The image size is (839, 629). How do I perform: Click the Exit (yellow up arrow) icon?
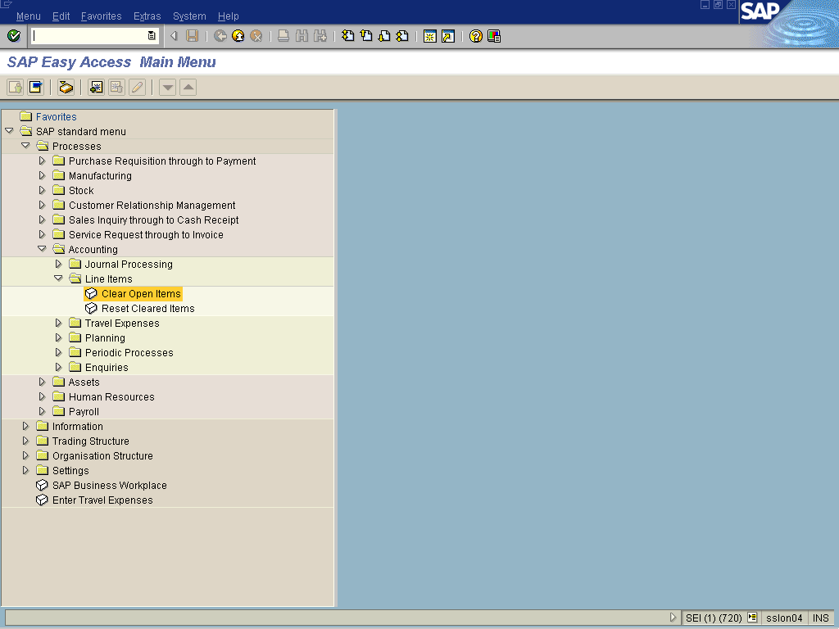pos(238,36)
